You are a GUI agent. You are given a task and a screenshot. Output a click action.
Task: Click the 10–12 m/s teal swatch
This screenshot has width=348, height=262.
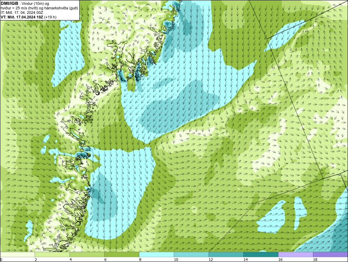coord(191,254)
